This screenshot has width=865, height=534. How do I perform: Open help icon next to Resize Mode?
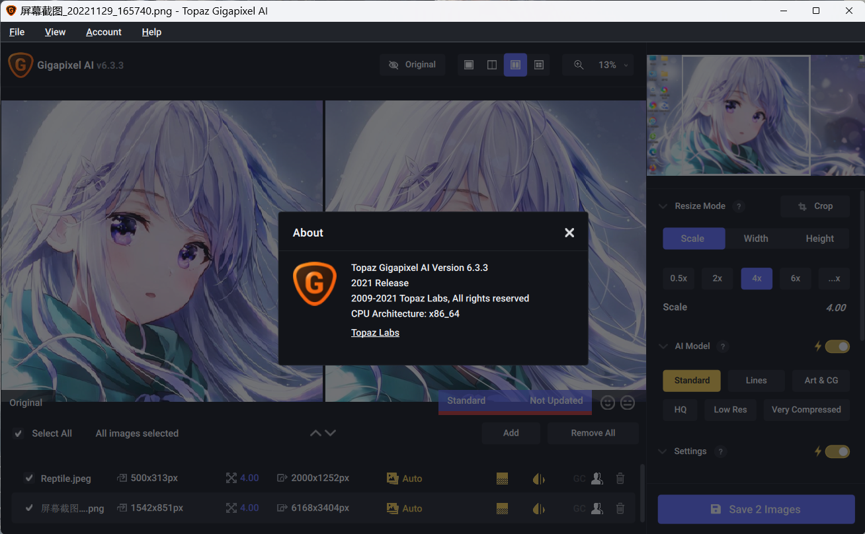click(x=739, y=206)
